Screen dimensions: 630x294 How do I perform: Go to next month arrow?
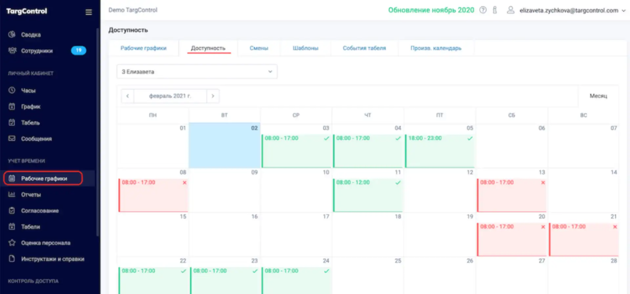point(213,96)
